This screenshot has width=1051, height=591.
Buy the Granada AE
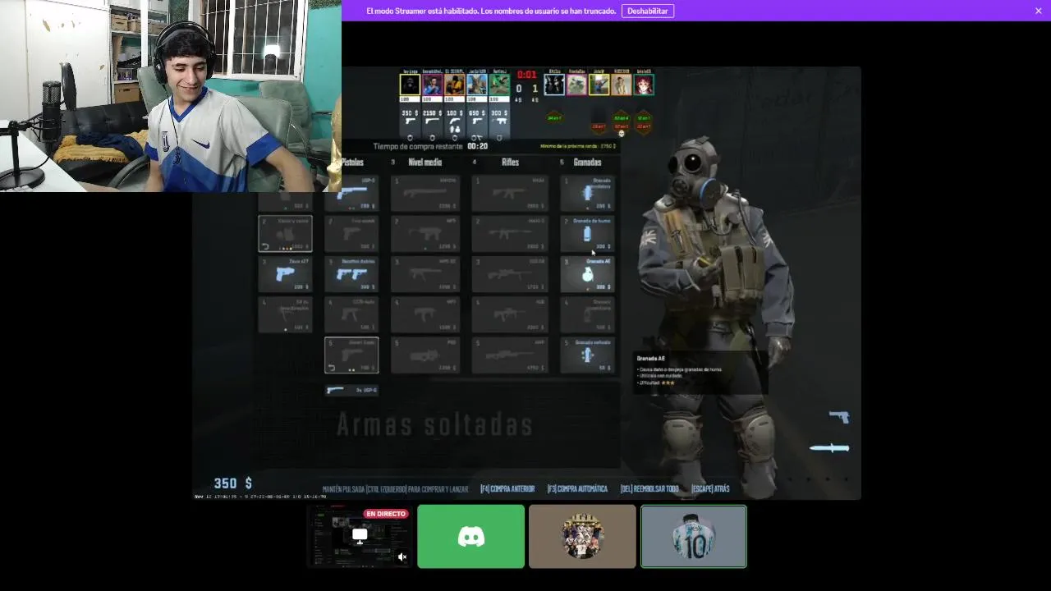587,274
